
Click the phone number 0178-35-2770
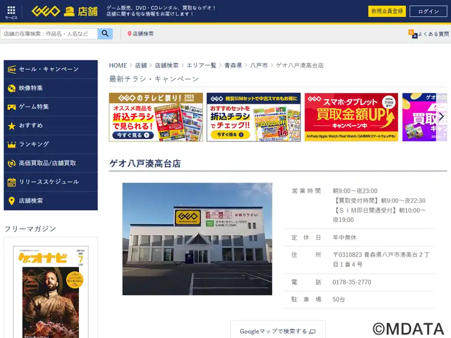coord(352,282)
